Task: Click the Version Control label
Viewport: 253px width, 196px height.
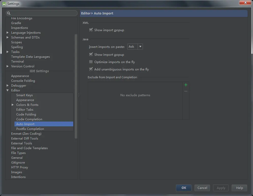Action: 23,66
